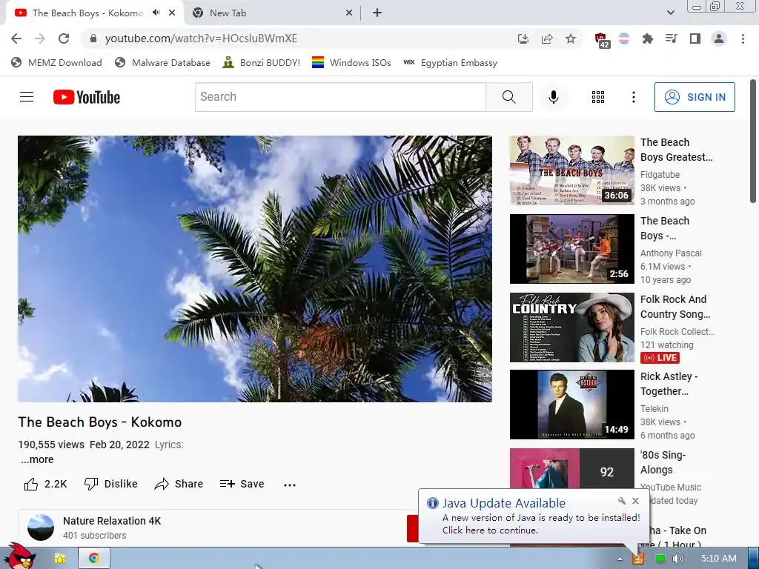Close the Java Update balloon
The height and width of the screenshot is (569, 759).
click(635, 501)
